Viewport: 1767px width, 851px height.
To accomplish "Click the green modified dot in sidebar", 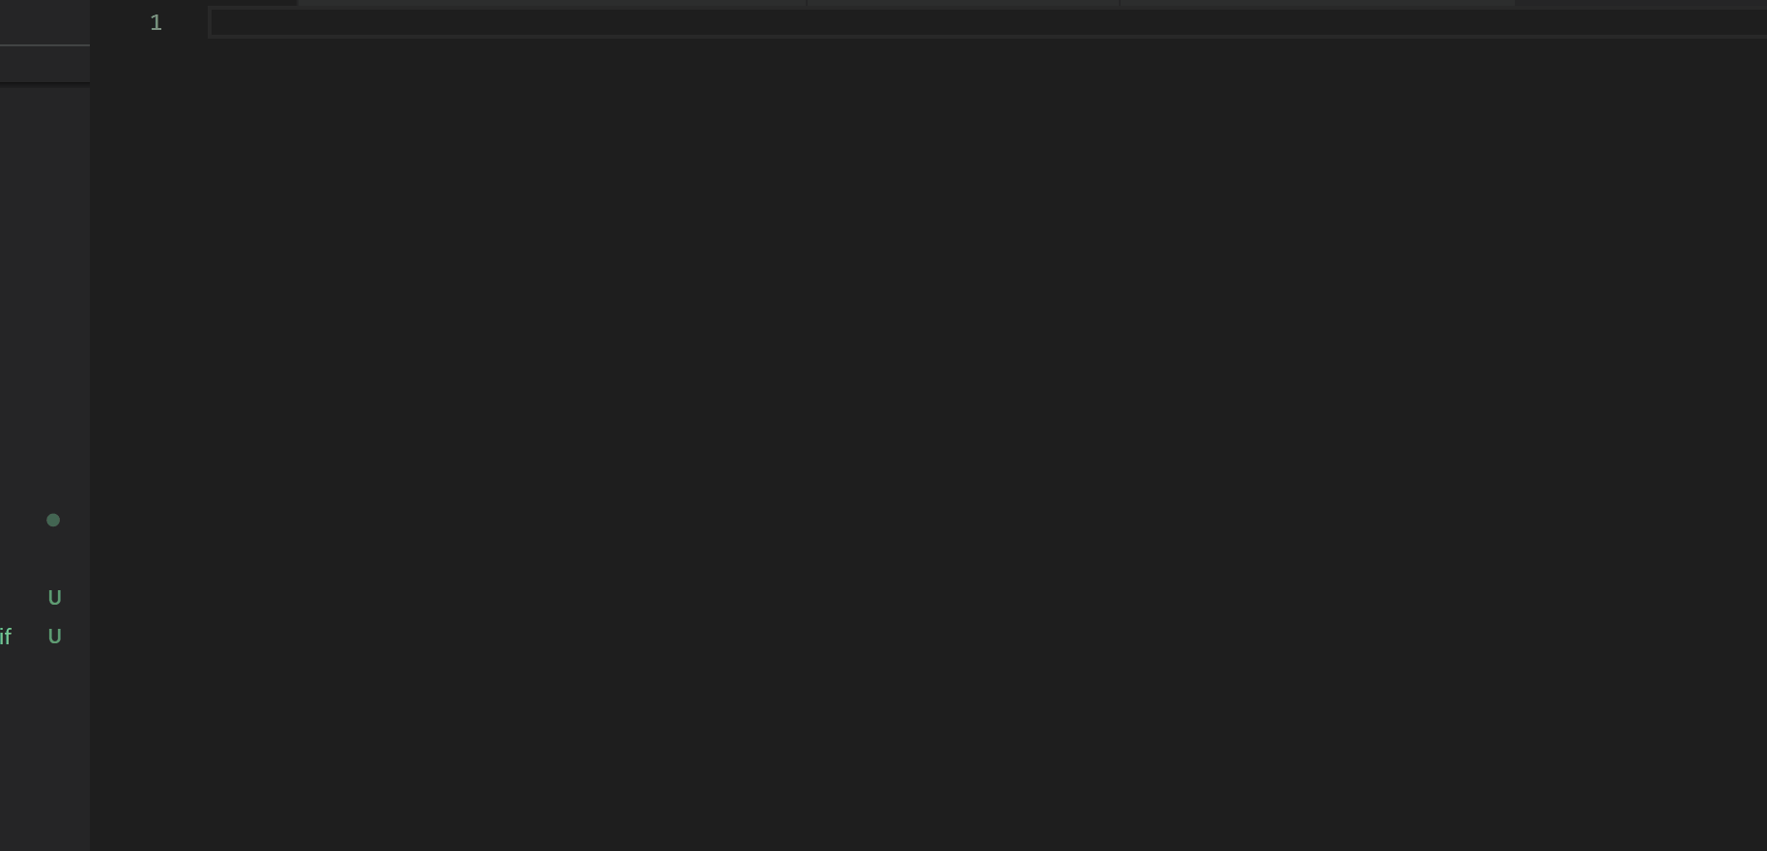I will 53,521.
